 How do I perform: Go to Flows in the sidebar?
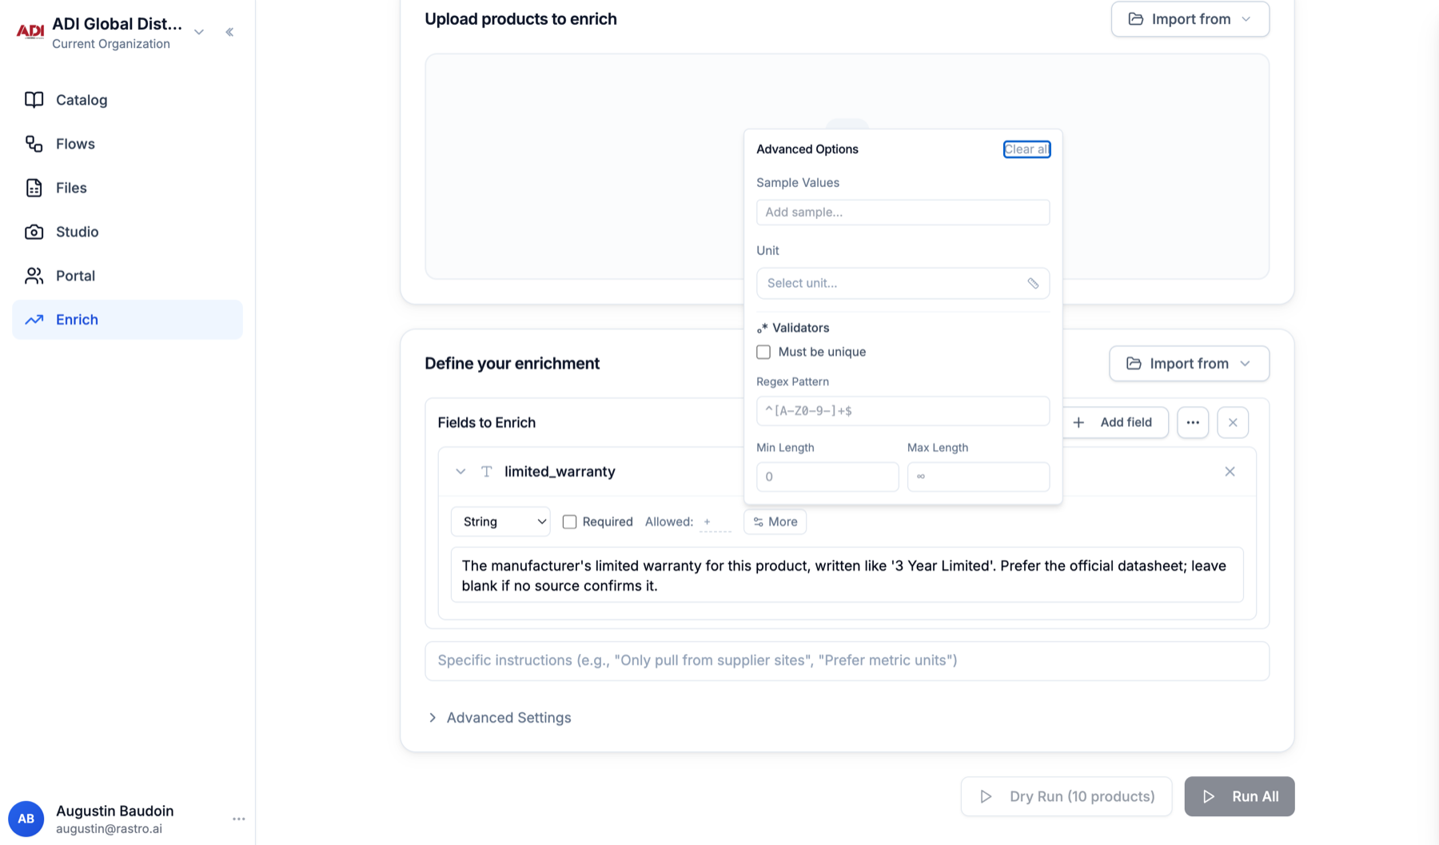tap(127, 144)
